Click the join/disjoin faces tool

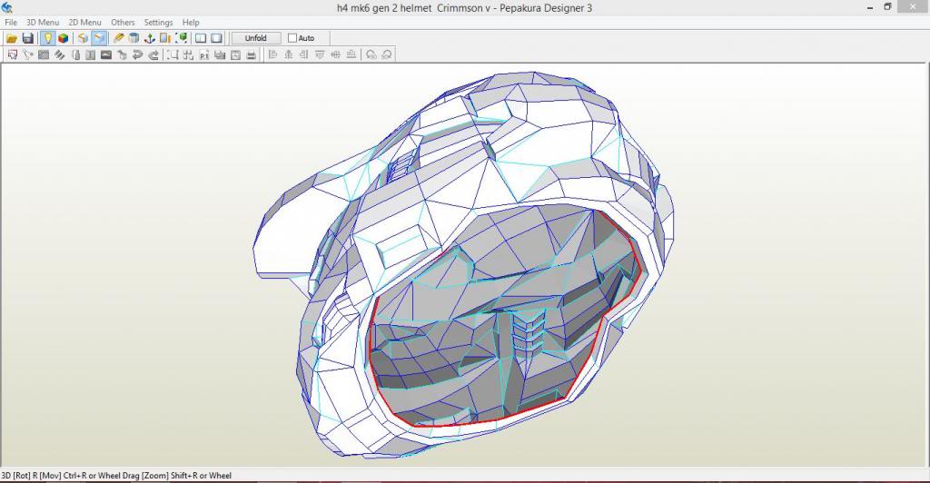[x=44, y=54]
